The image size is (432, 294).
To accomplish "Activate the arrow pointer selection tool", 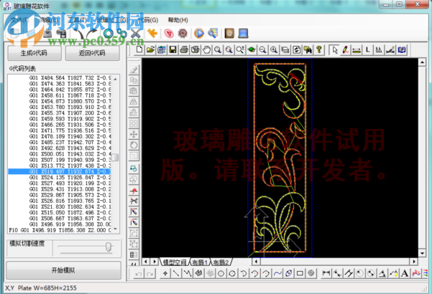I will point(334,49).
